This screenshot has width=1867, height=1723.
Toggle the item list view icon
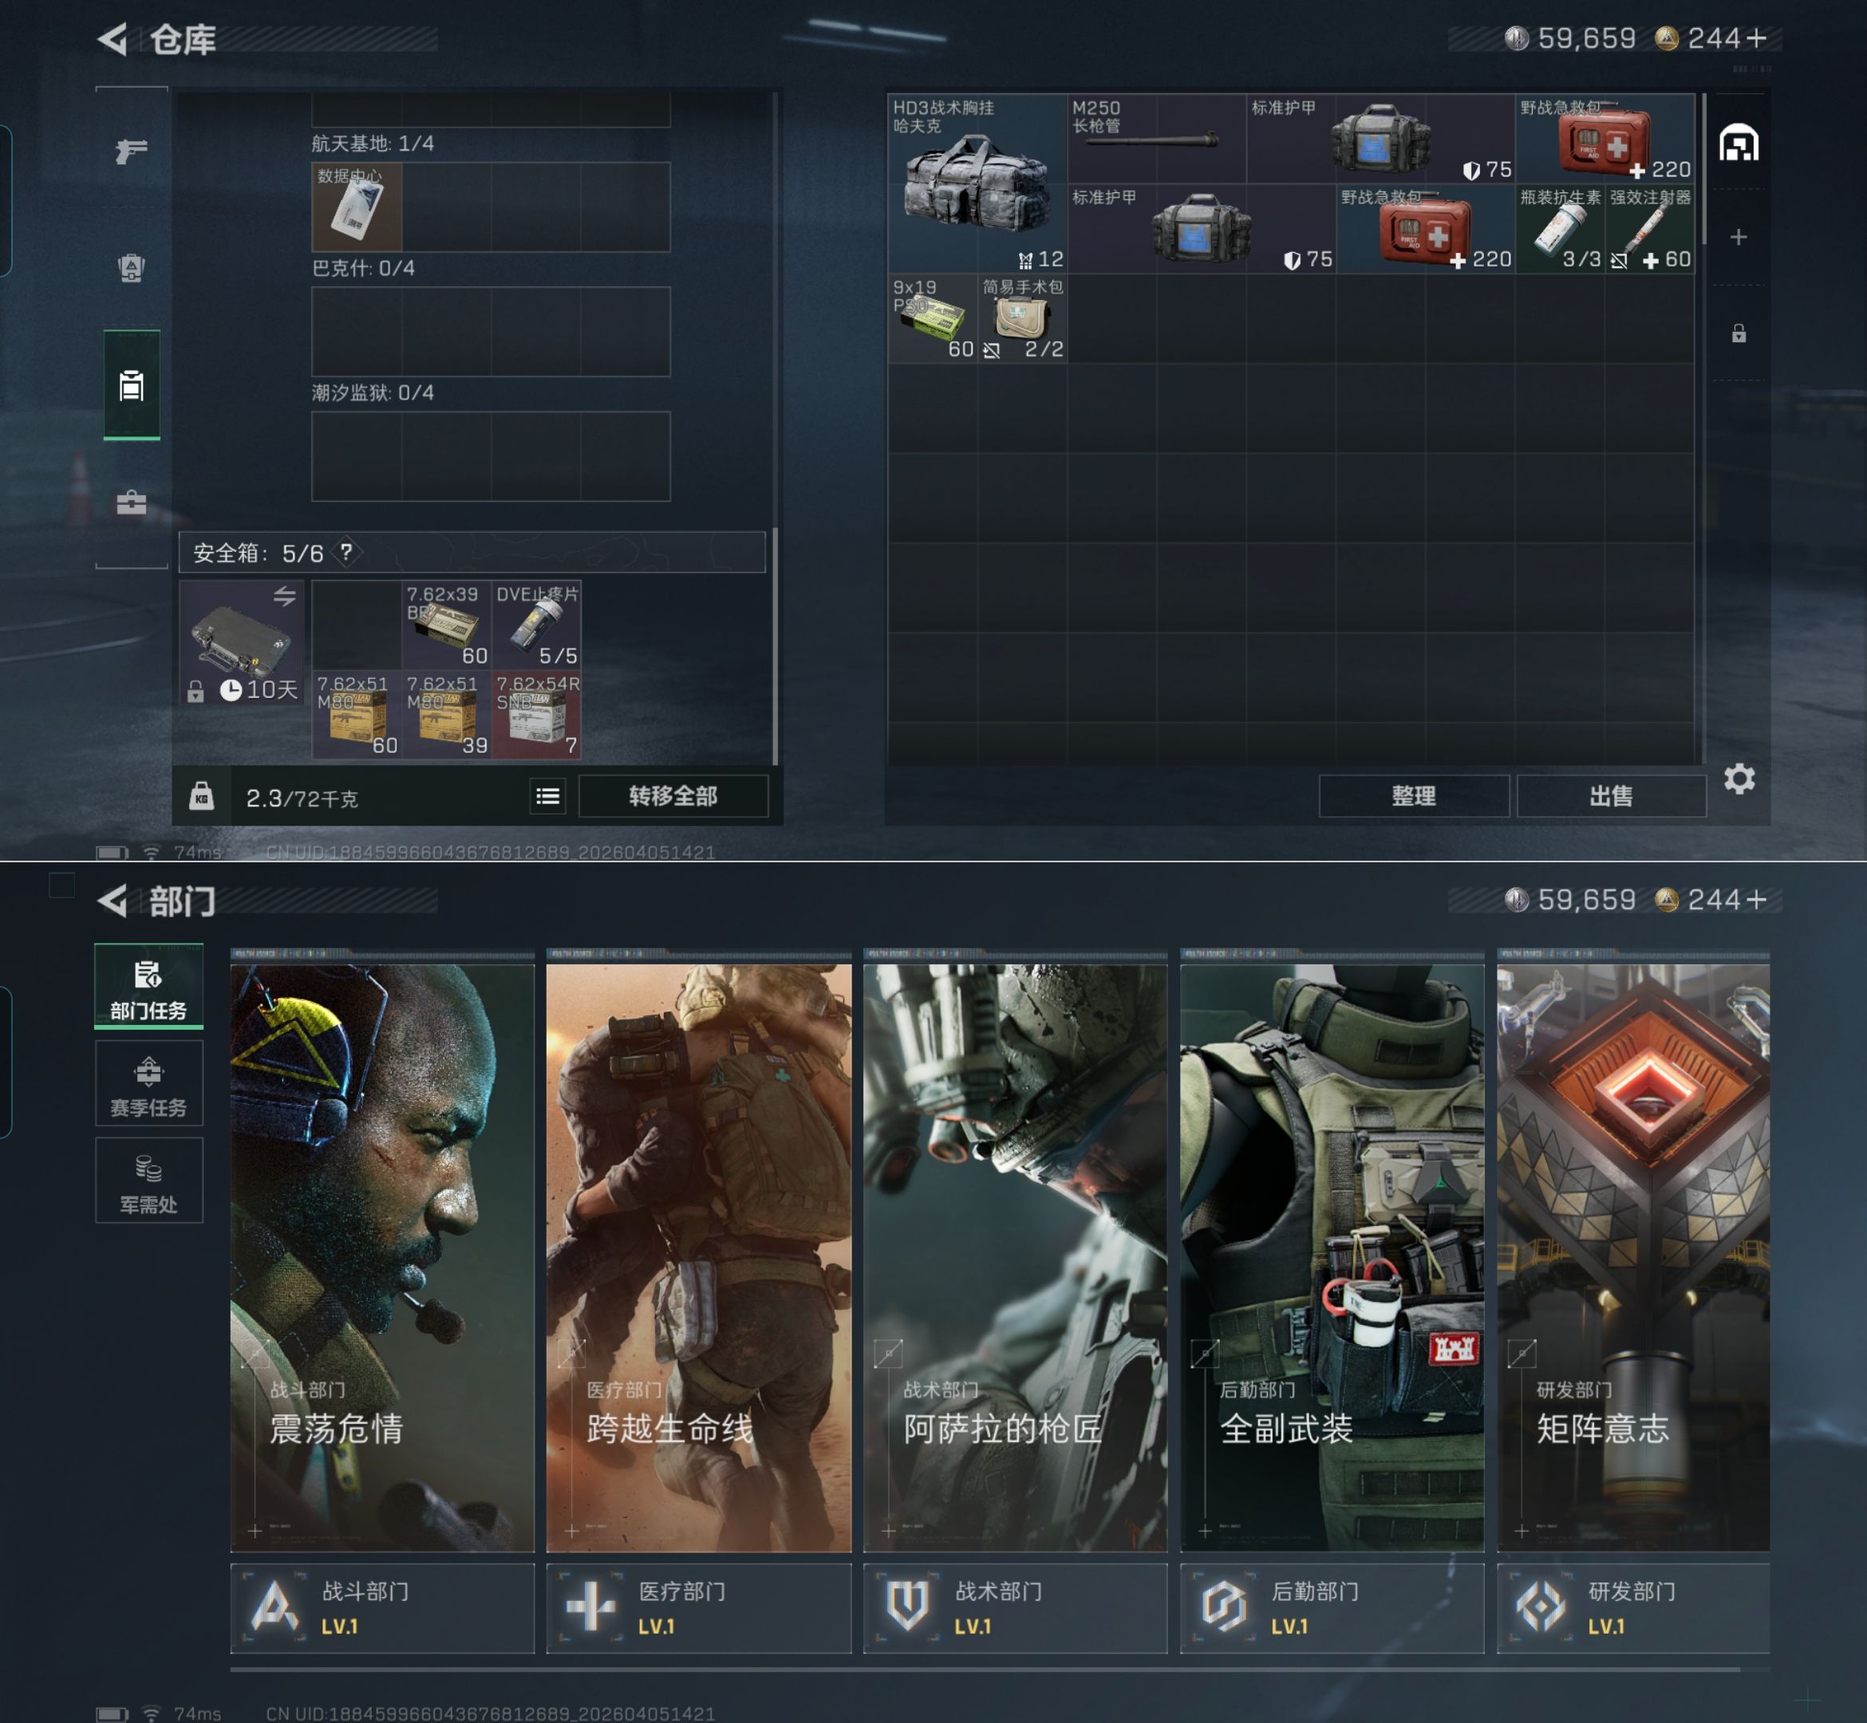547,795
